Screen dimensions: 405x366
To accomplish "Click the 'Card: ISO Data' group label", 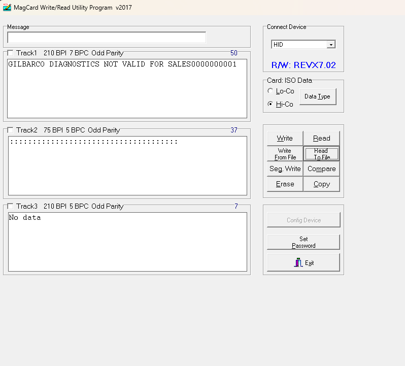I will pyautogui.click(x=289, y=80).
